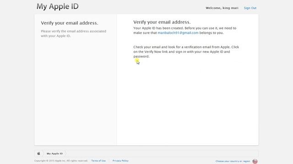Open the Privacy Policy link
Image resolution: width=293 pixels, height=164 pixels.
120,161
